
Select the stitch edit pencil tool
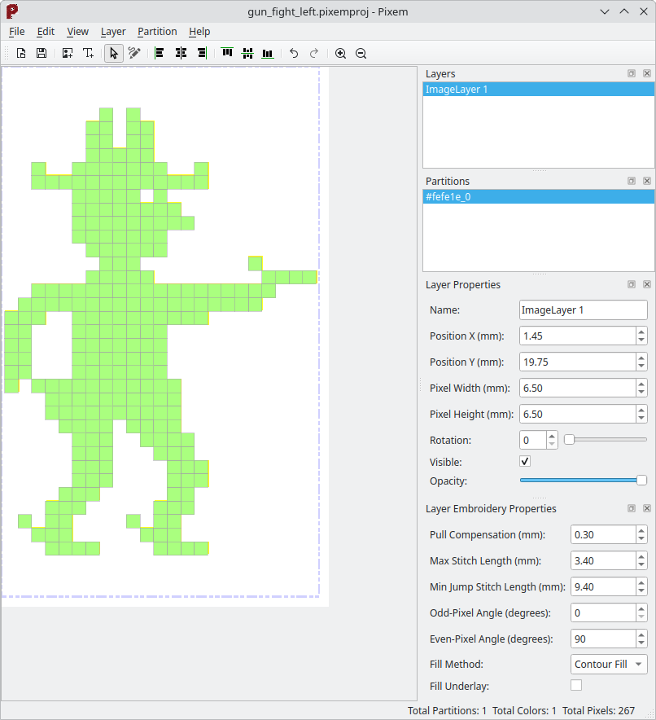[x=134, y=53]
